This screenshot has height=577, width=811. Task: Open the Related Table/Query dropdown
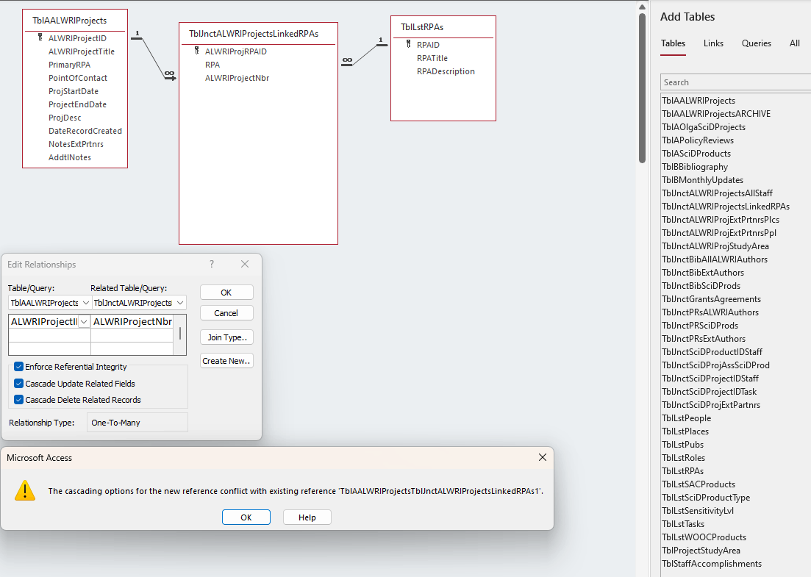click(180, 302)
